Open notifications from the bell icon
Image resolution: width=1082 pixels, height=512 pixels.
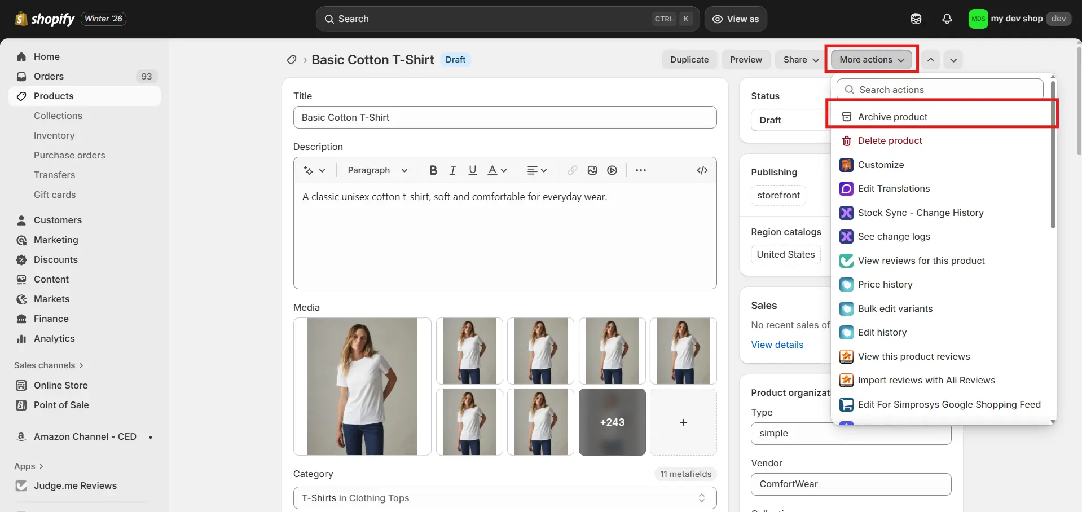[x=947, y=19]
